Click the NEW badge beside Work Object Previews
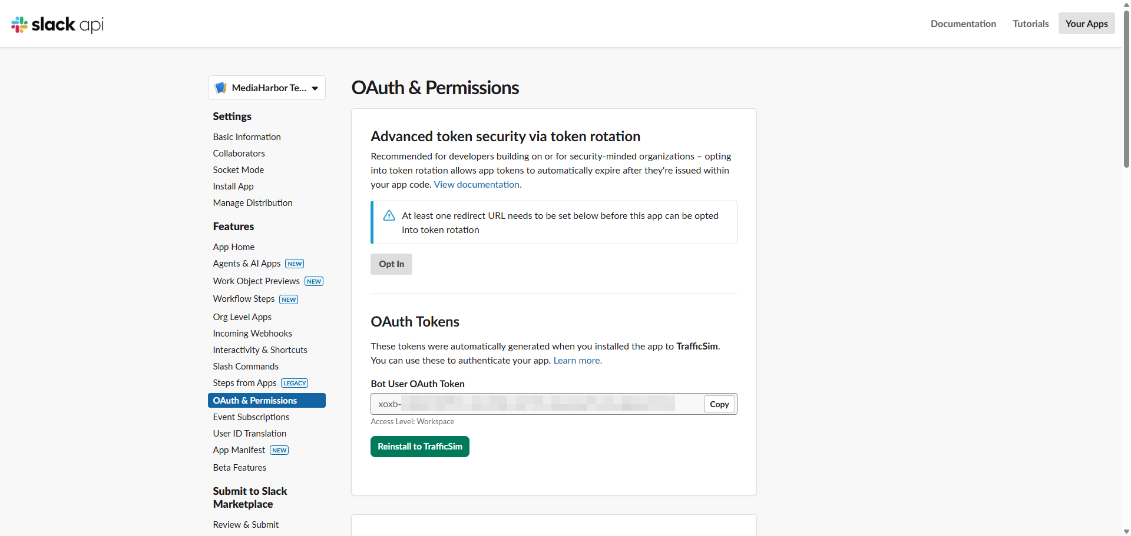The height and width of the screenshot is (536, 1131). (x=314, y=281)
